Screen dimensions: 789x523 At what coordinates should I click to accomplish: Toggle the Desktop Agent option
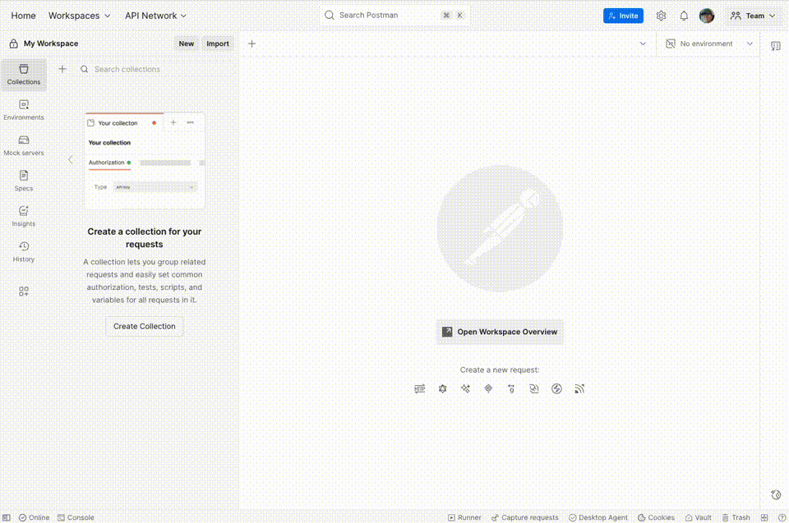click(598, 517)
